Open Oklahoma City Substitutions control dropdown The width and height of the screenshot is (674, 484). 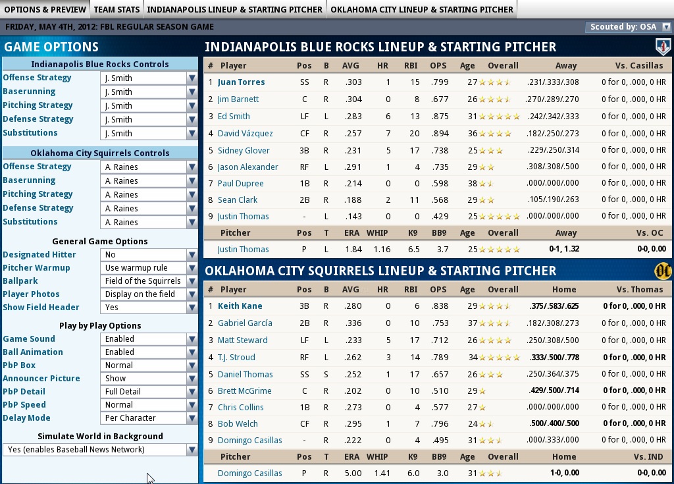click(149, 223)
